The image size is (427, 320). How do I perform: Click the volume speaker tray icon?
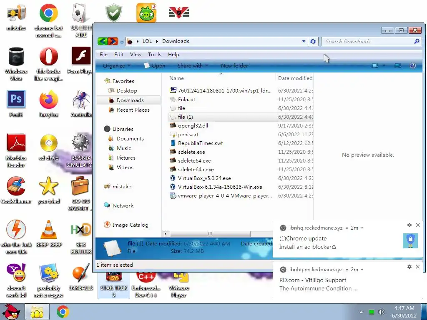click(381, 312)
